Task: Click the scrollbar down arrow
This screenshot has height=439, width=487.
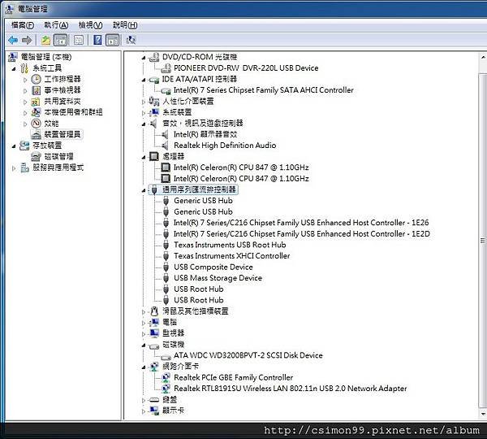Action: pyautogui.click(x=483, y=414)
